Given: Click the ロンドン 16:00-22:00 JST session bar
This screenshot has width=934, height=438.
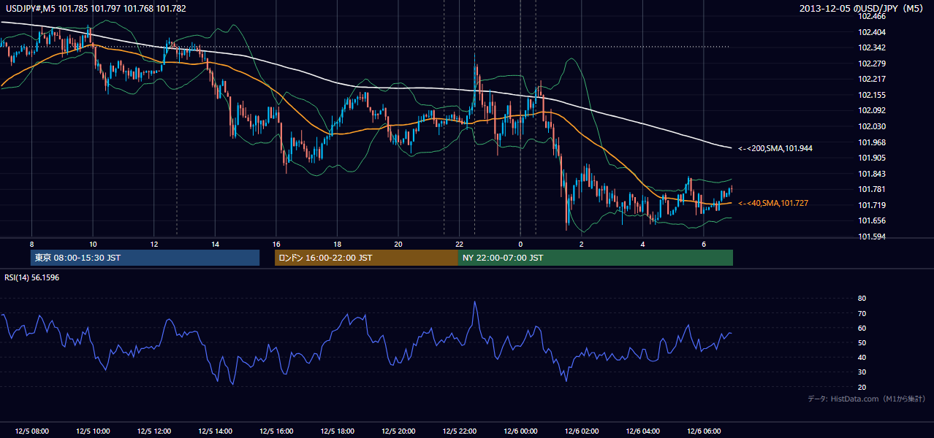Looking at the screenshot, I should [366, 258].
